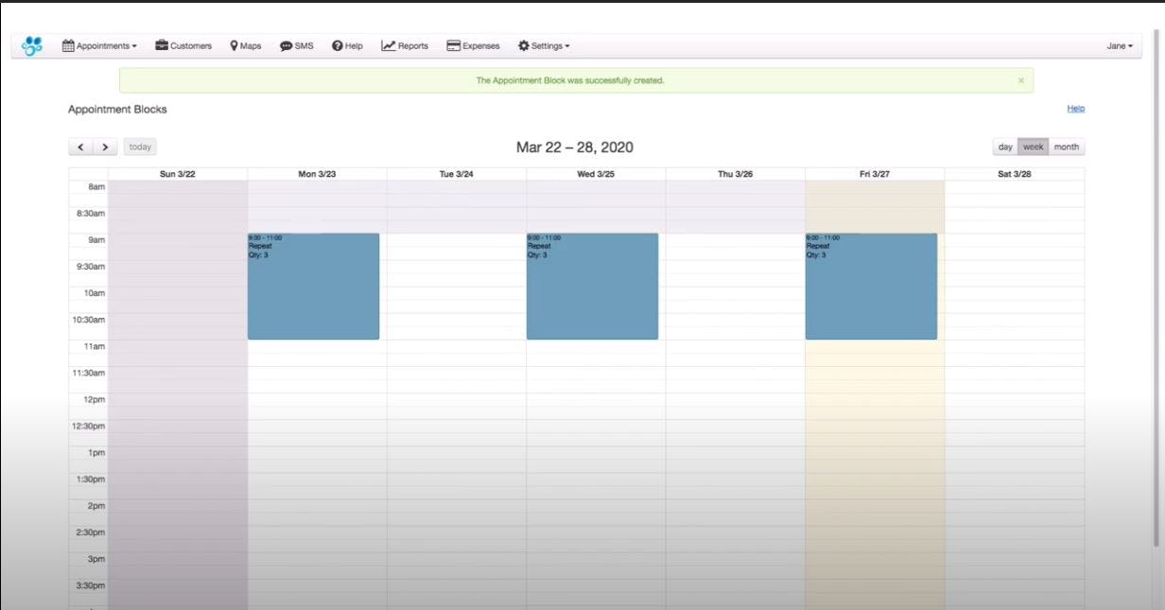Open the Settings dropdown menu
This screenshot has height=610, width=1165.
click(x=544, y=44)
